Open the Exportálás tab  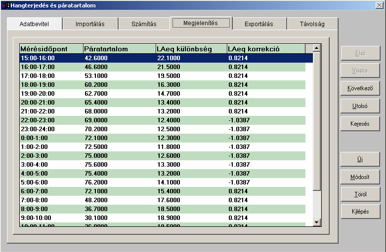pos(259,24)
